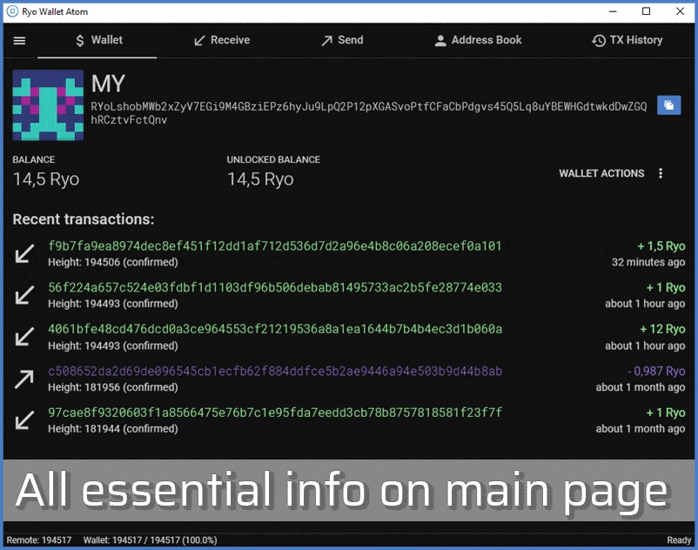Open transaction 56f224a657c524e0 hash
This screenshot has height=550, width=698.
tap(275, 287)
